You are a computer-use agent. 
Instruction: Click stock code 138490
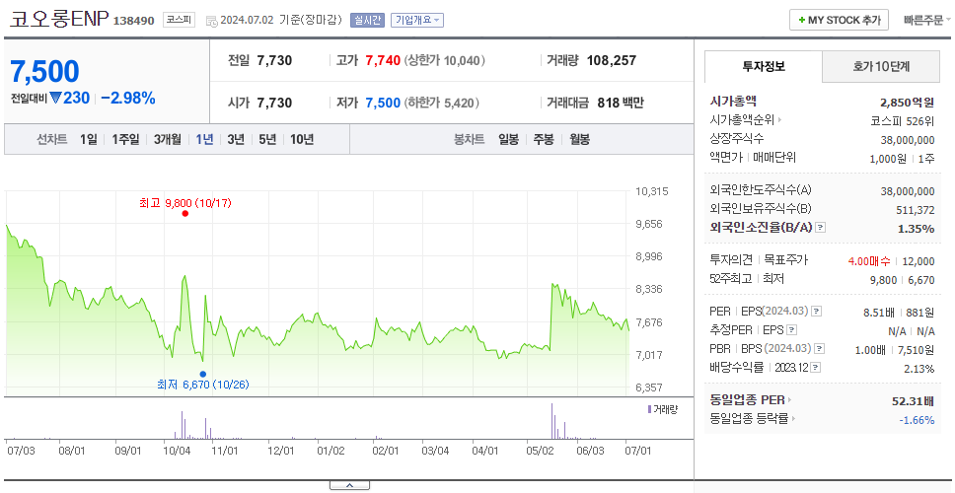134,21
